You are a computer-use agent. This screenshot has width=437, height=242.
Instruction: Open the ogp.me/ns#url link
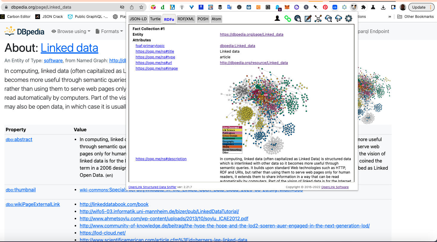(154, 63)
